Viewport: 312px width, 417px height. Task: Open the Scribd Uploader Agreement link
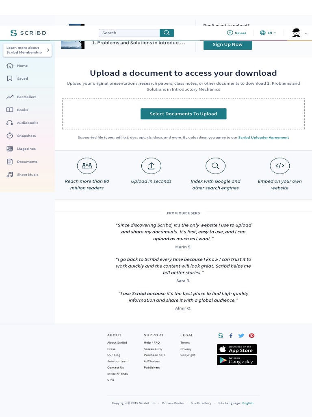(263, 138)
